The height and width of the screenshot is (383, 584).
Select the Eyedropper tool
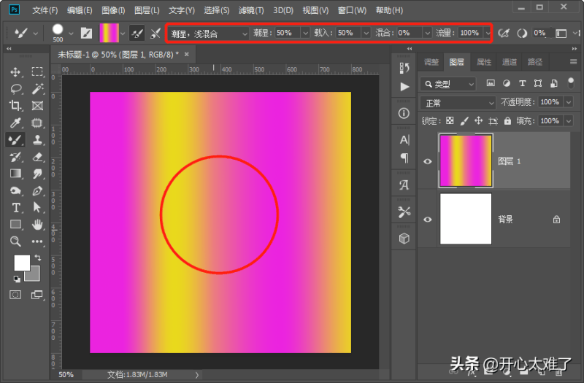click(x=15, y=123)
